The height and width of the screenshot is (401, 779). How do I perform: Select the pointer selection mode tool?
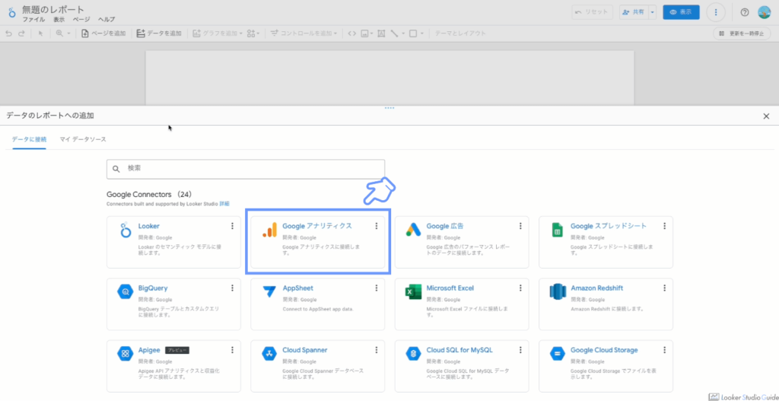[x=41, y=33]
